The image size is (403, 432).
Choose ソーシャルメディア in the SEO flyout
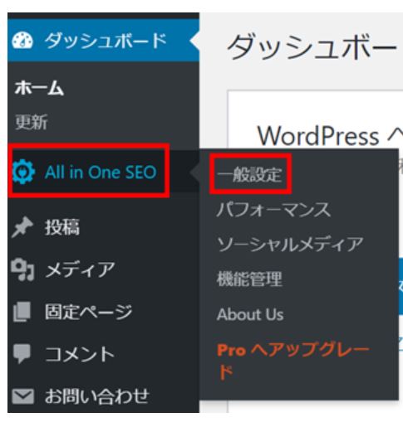click(290, 245)
